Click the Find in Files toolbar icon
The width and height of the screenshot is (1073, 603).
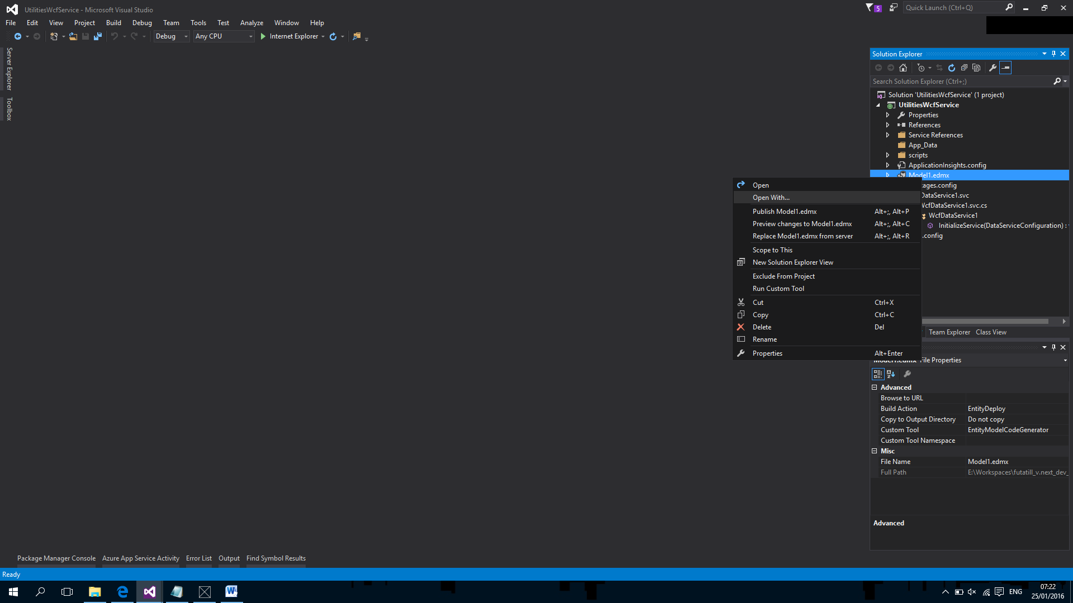tap(357, 36)
